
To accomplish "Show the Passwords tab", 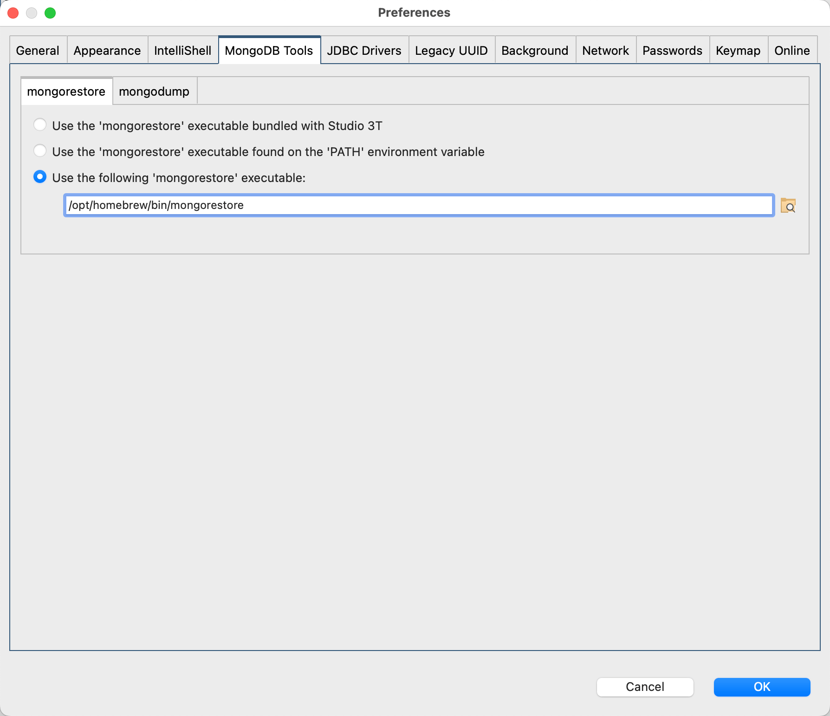I will click(672, 51).
